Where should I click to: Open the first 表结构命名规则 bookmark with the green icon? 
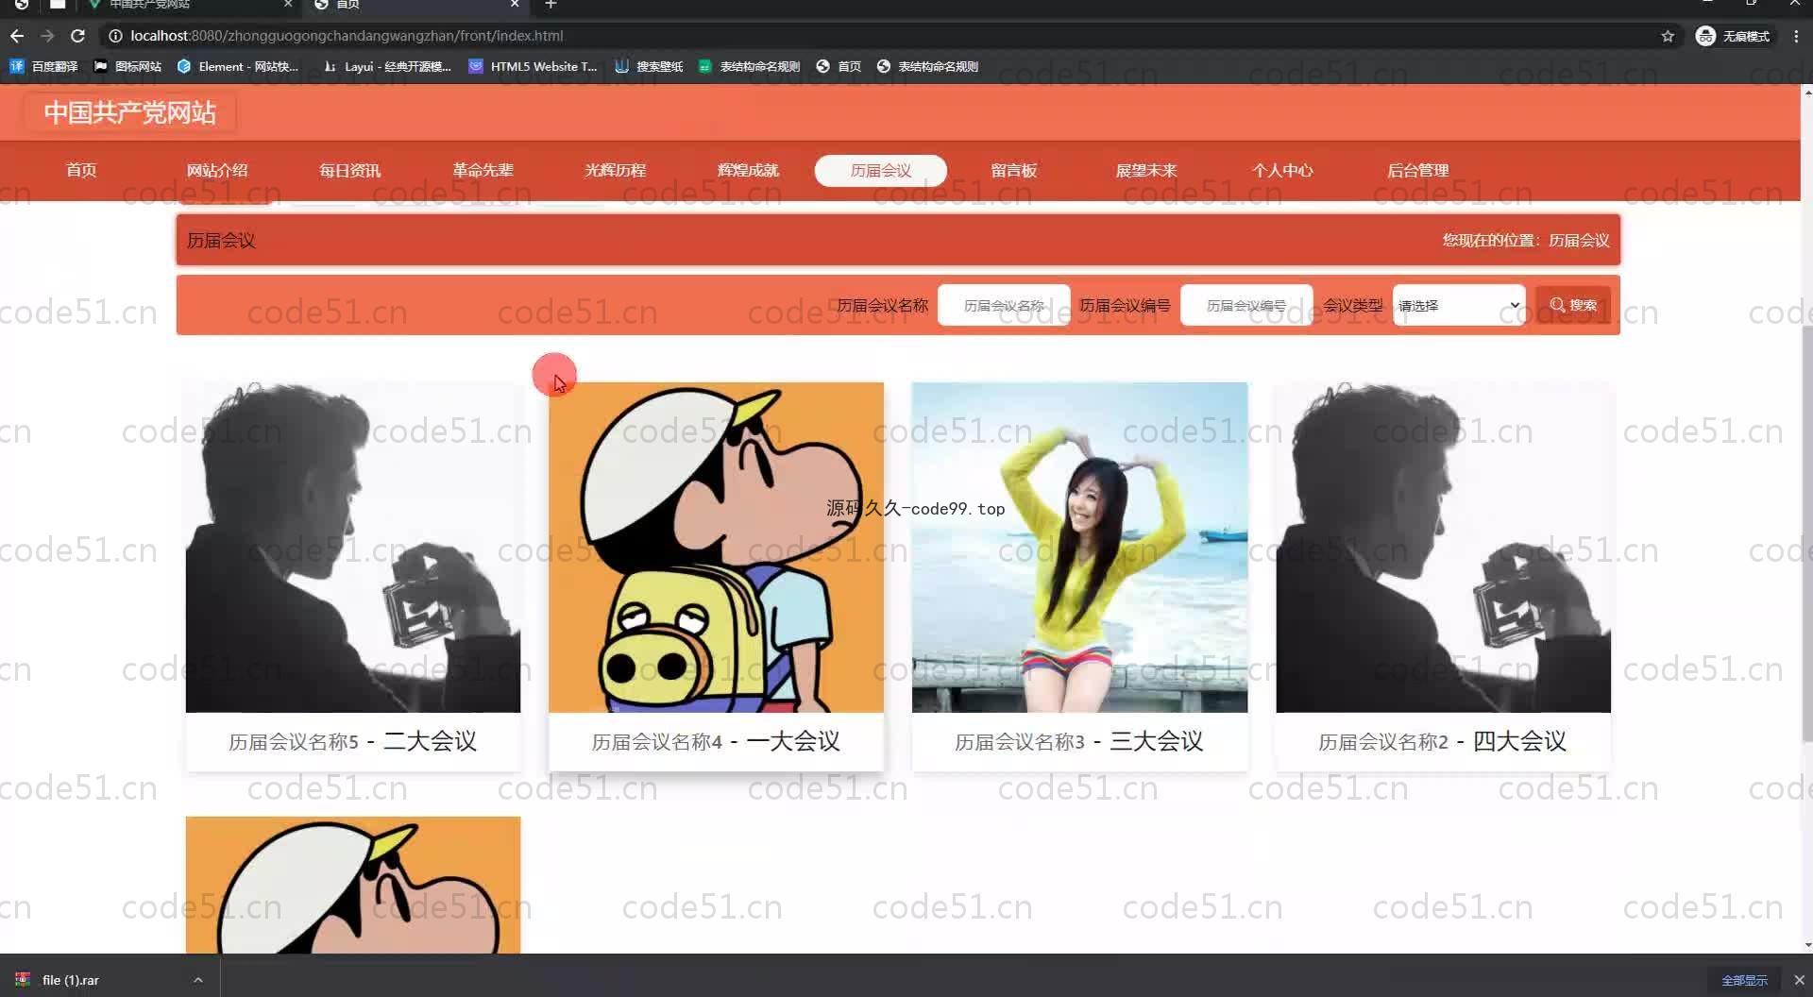[x=749, y=66]
